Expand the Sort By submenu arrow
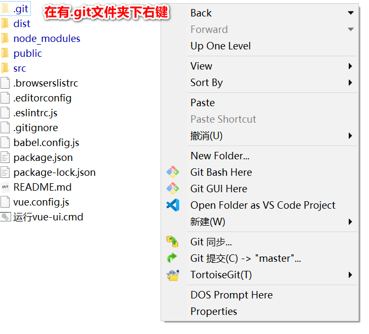 click(x=350, y=82)
